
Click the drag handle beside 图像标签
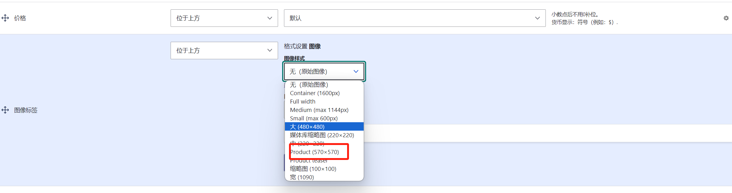[x=5, y=110]
